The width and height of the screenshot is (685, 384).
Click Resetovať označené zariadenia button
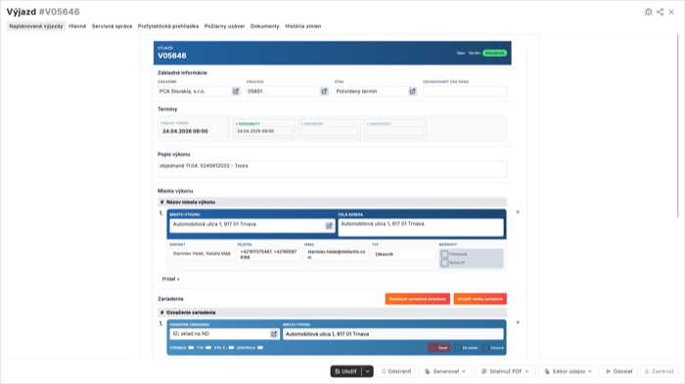point(418,299)
